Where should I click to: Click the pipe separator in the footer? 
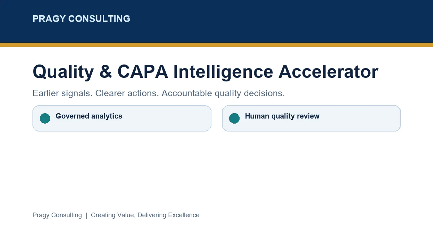pyautogui.click(x=86, y=215)
